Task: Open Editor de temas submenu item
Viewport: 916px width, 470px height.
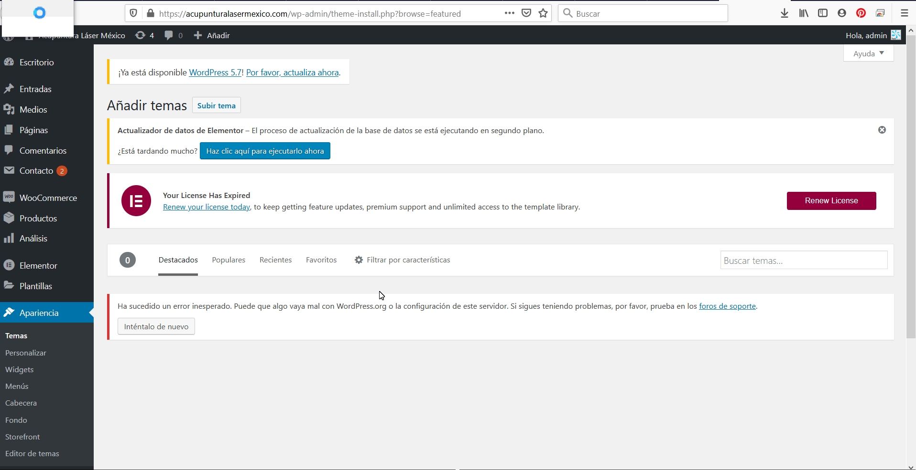Action: [x=32, y=454]
